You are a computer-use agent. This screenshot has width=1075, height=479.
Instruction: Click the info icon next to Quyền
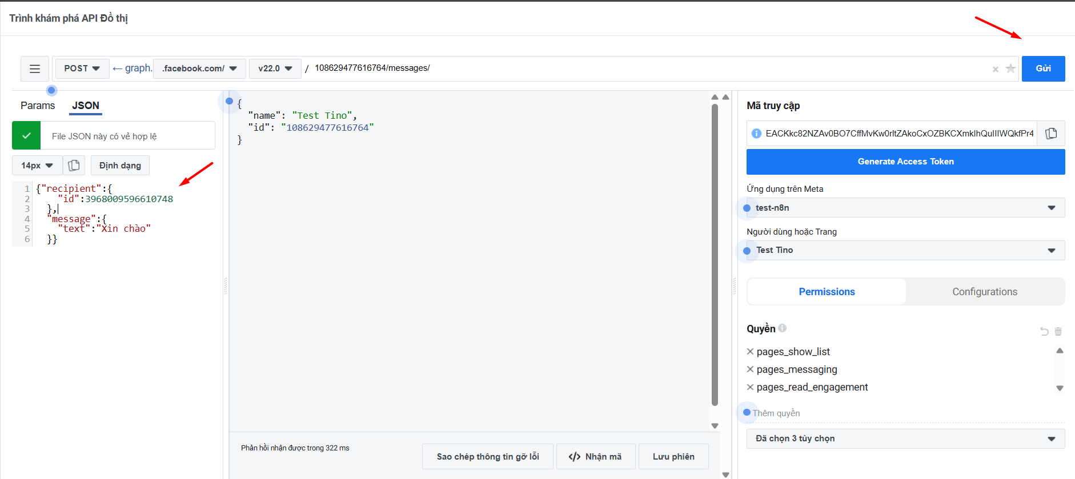click(x=783, y=328)
